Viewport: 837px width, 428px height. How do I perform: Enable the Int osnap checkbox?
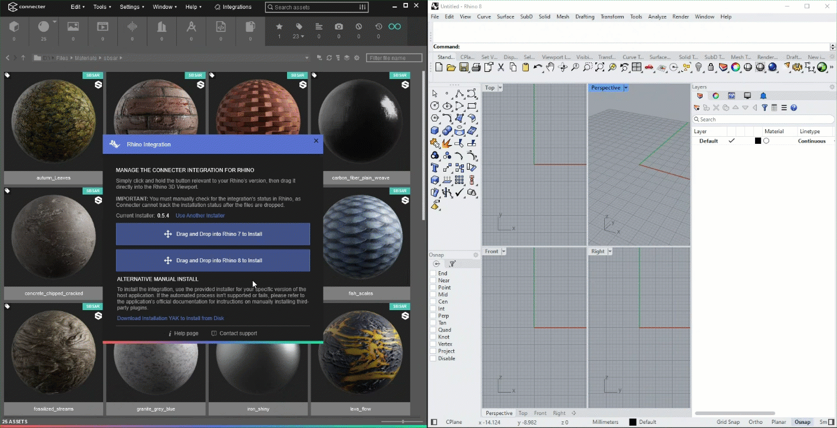(x=433, y=309)
